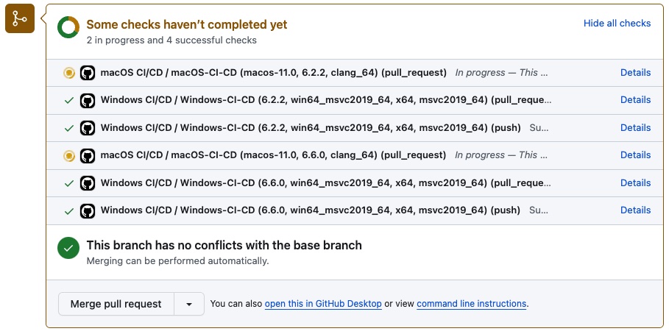Click green checkmark beside Windows 6.6.0 pull_request check
This screenshot has width=669, height=334.
coord(69,183)
